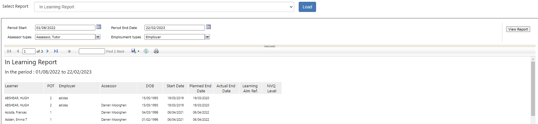Refresh the report

click(x=146, y=51)
